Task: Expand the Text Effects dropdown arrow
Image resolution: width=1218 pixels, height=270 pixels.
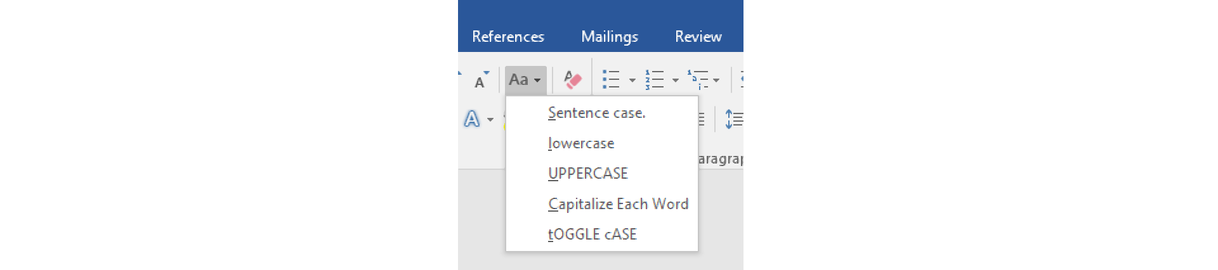Action: click(x=490, y=119)
